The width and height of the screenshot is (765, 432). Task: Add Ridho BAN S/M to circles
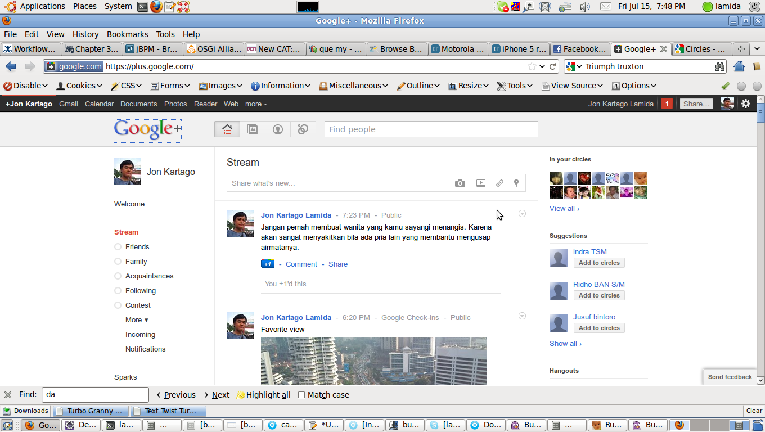tap(599, 295)
